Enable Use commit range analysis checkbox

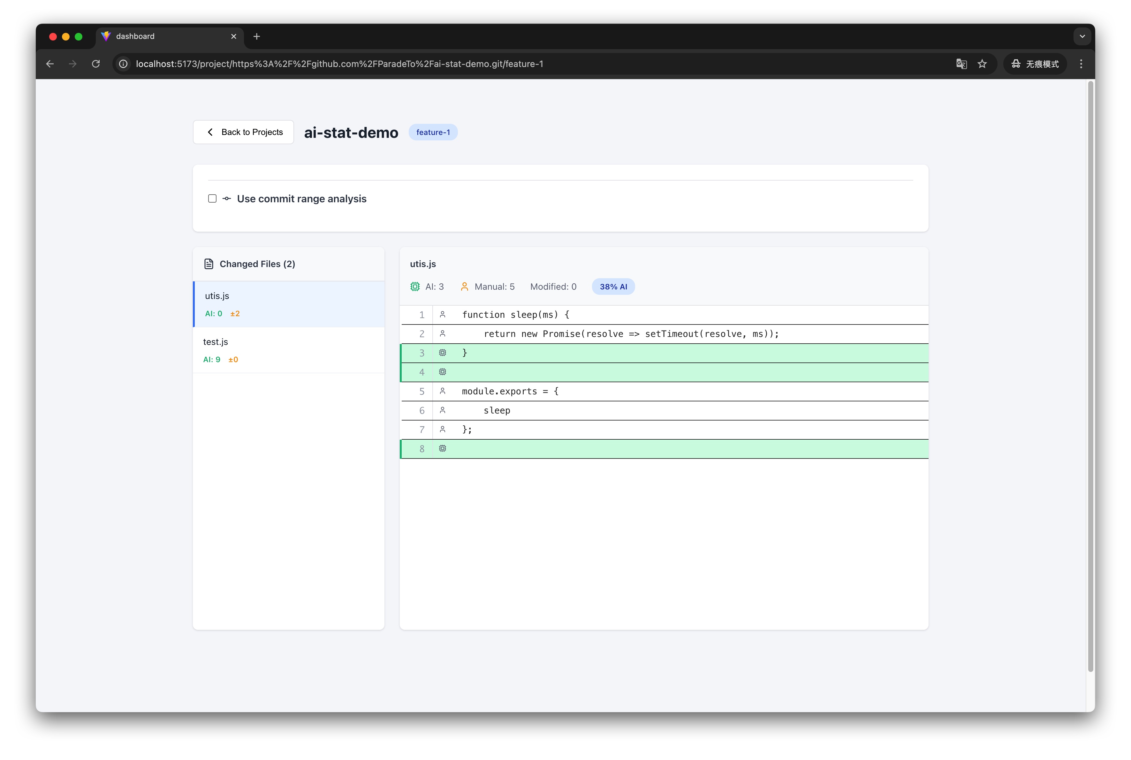(212, 198)
